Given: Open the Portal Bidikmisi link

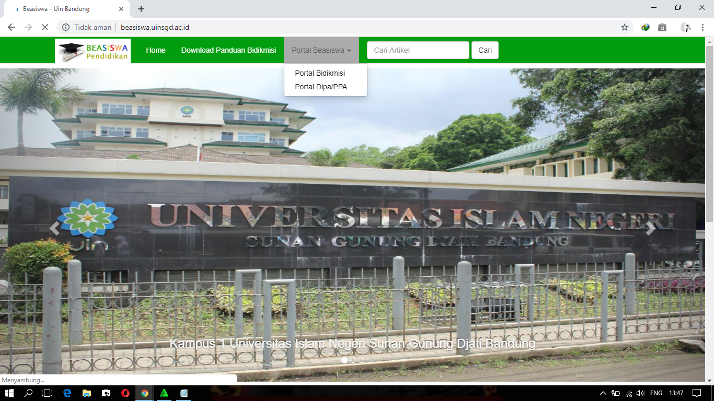Looking at the screenshot, I should point(319,74).
